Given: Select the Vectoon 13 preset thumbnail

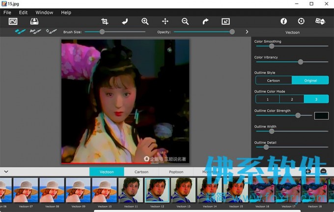Looking at the screenshot, I should (183, 190).
